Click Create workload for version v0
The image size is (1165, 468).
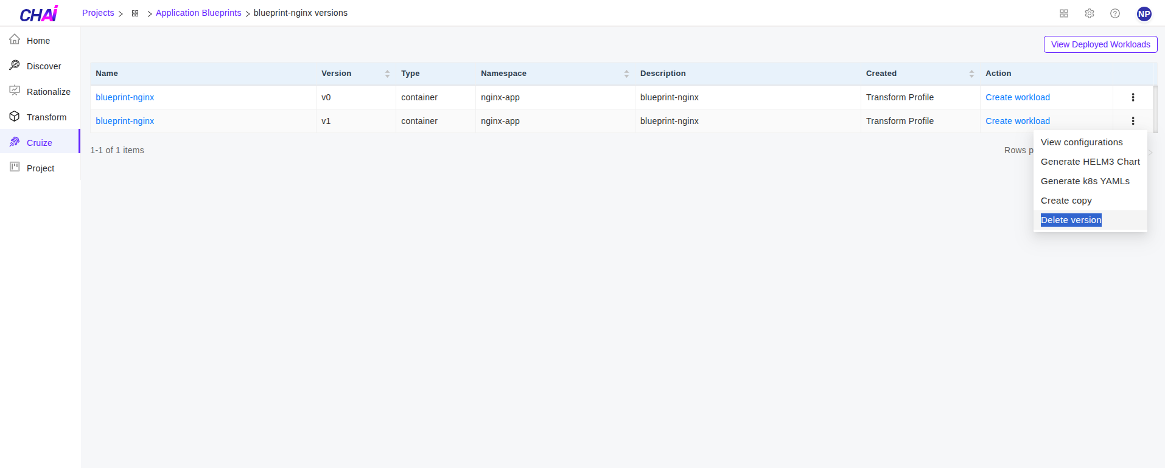coord(1017,97)
